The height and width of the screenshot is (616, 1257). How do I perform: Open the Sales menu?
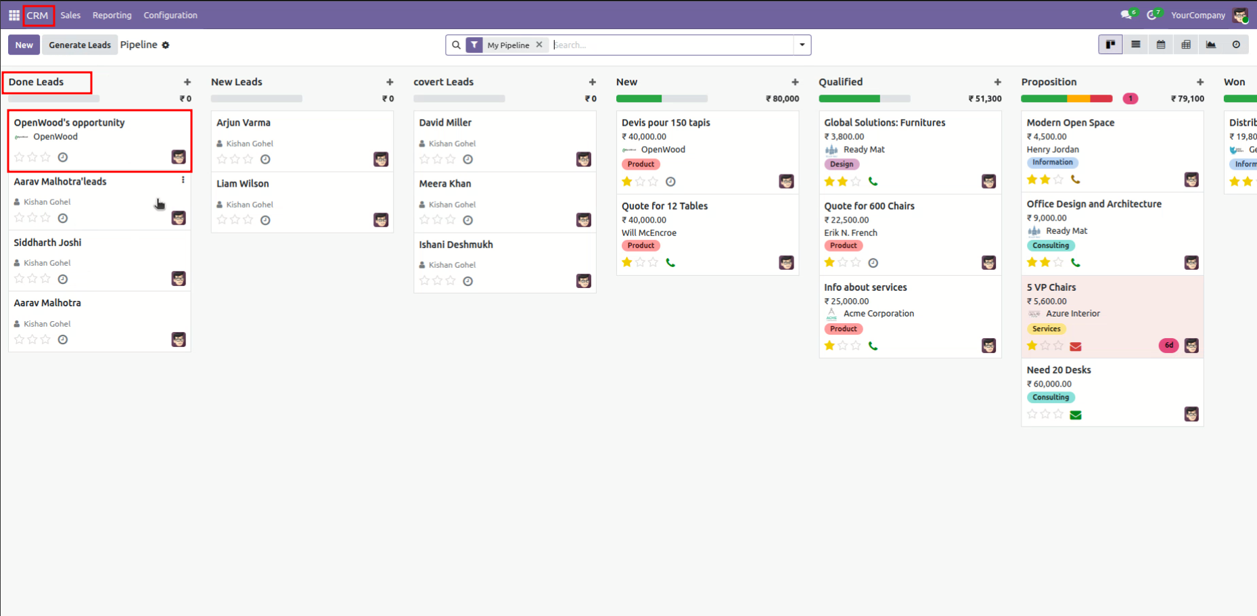coord(70,15)
